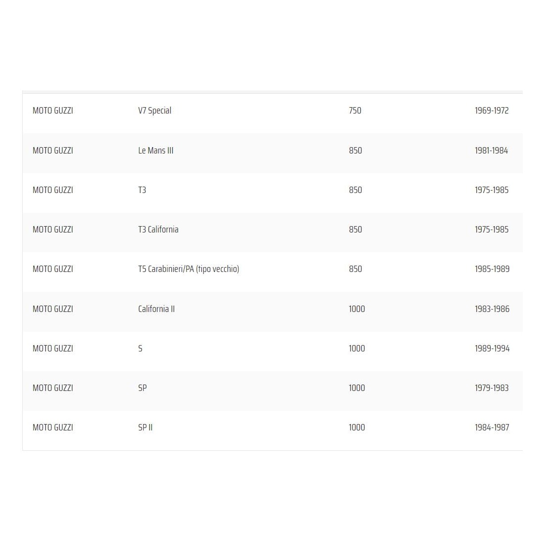Click the 1985-1989 year cell
The height and width of the screenshot is (543, 543).
(492, 269)
